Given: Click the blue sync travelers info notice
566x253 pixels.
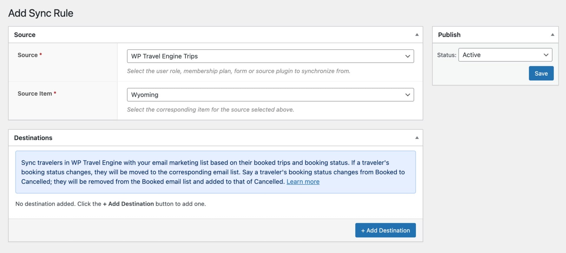Looking at the screenshot, I should (x=215, y=172).
